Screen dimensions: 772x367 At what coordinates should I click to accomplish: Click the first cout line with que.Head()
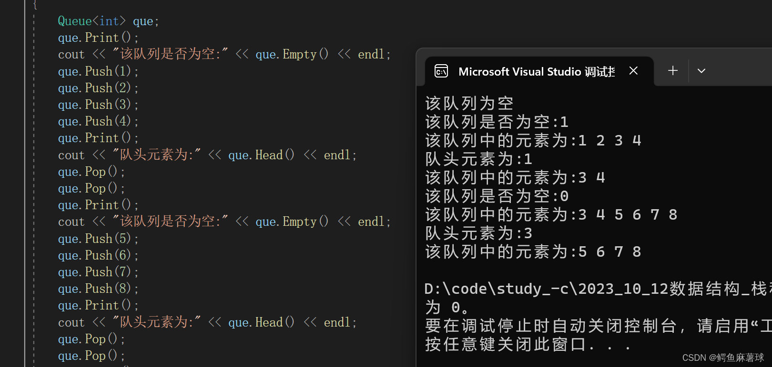(x=207, y=155)
